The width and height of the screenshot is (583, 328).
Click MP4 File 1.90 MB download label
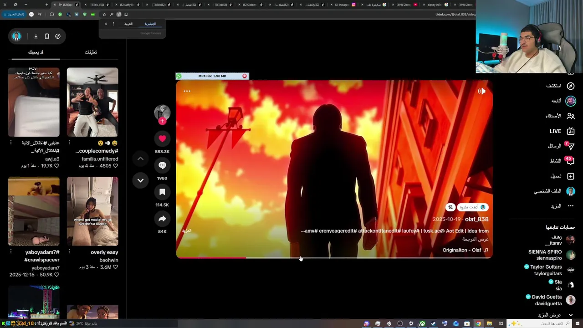tap(212, 76)
